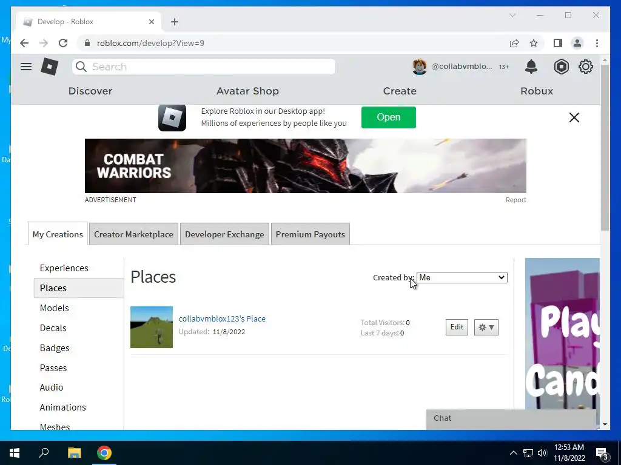The height and width of the screenshot is (465, 621).
Task: Open Discover in the top navigation
Action: coord(90,91)
